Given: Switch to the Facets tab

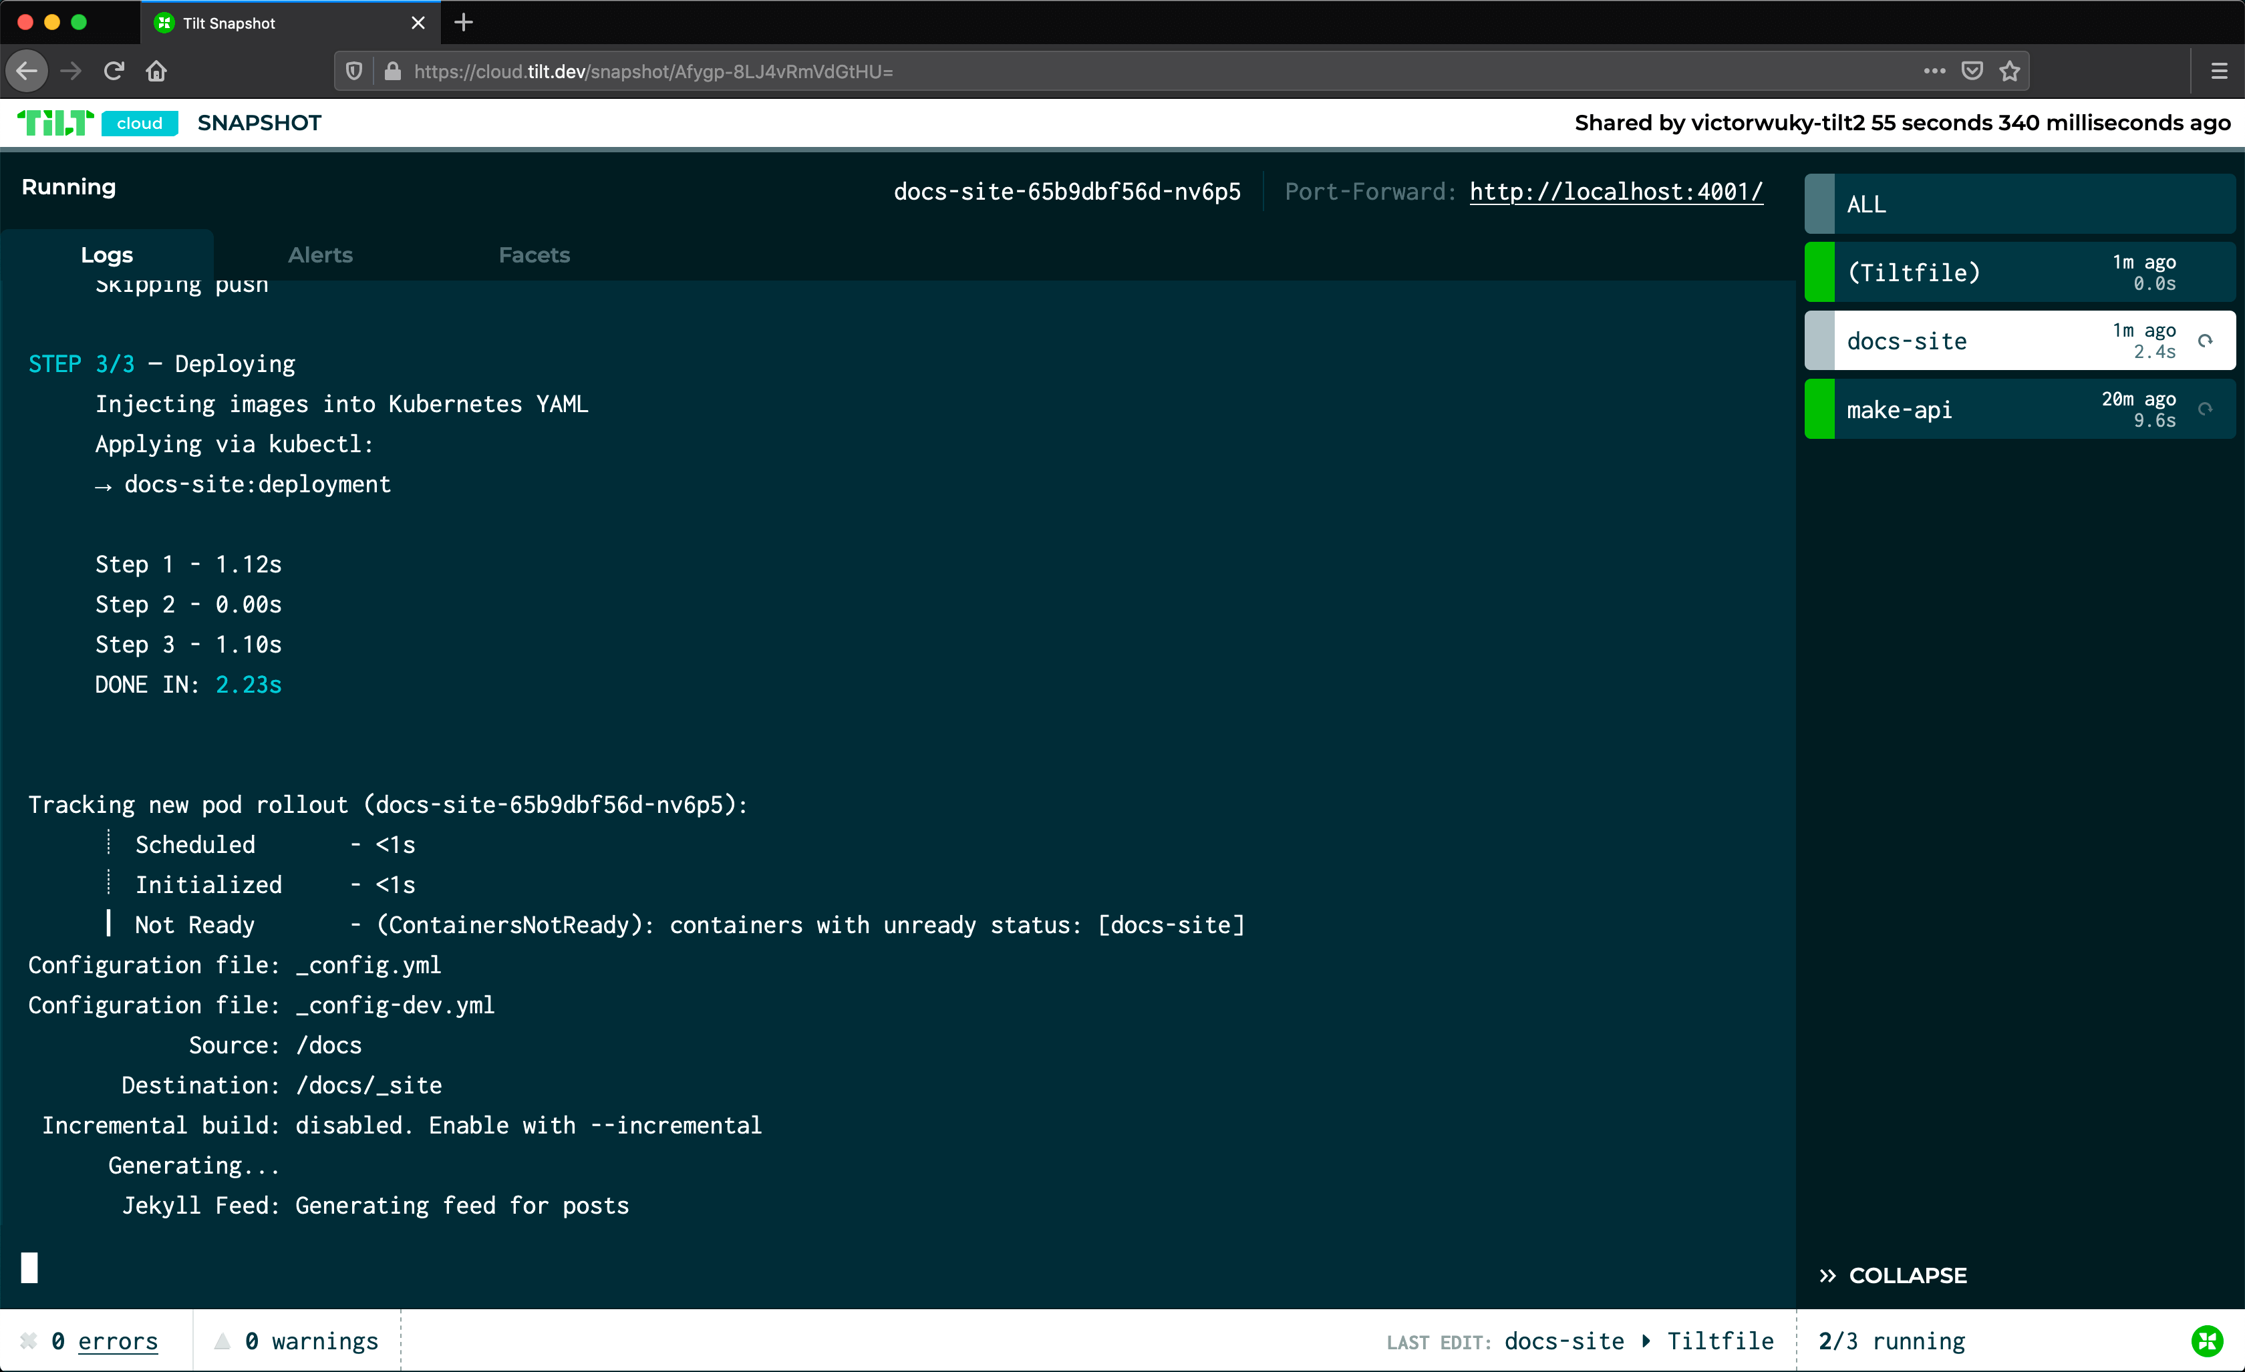Looking at the screenshot, I should click(534, 255).
